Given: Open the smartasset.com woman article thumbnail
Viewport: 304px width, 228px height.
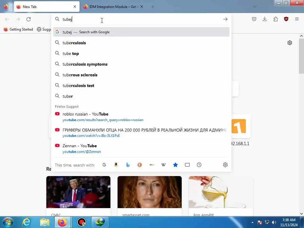Looking at the screenshot, I should [x=150, y=192].
